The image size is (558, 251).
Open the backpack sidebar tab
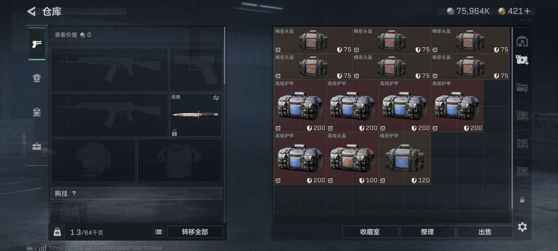pyautogui.click(x=37, y=113)
